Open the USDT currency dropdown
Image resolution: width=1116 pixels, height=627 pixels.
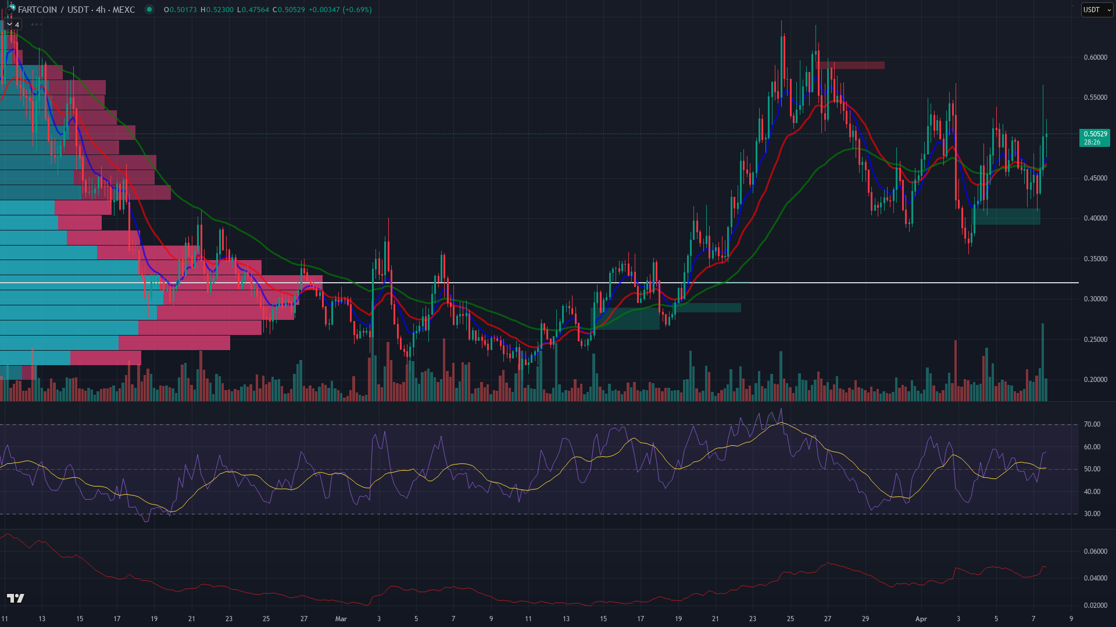(x=1096, y=10)
